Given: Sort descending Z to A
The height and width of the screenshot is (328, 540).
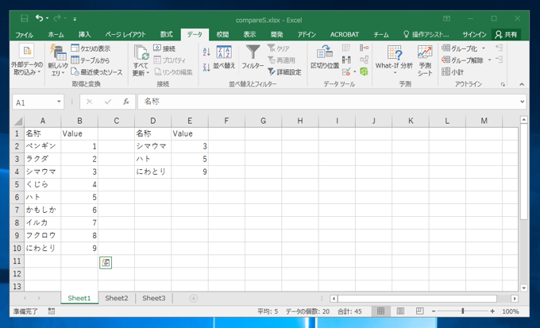Looking at the screenshot, I should pos(206,68).
